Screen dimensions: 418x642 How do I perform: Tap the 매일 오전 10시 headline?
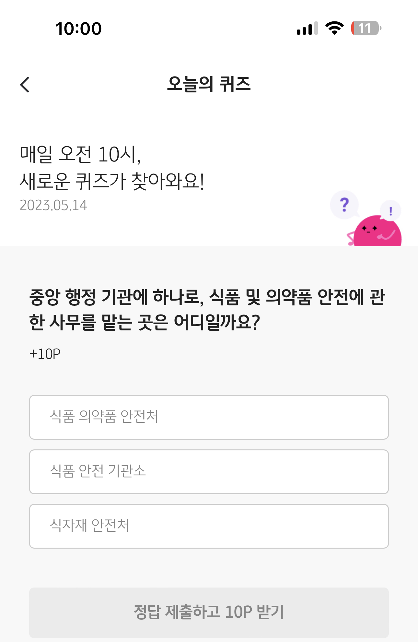[80, 154]
